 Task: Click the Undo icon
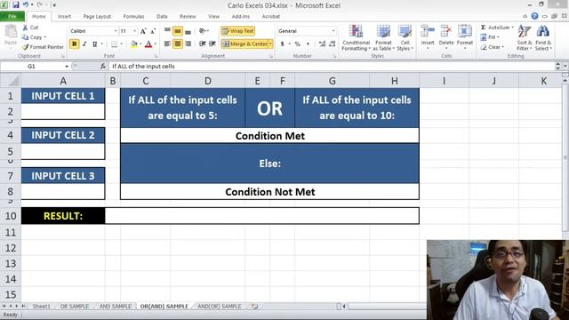coord(26,5)
